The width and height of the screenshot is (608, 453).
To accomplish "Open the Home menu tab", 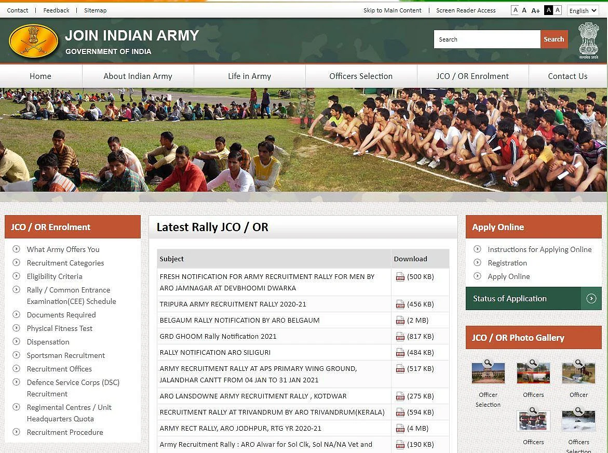I will click(40, 76).
